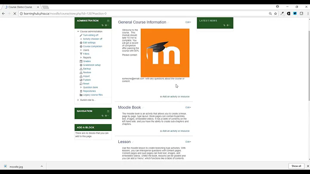Screen dimensions: 310x174
Task: Expand the Users tree node
Action: click(x=81, y=50)
